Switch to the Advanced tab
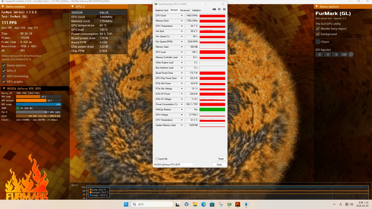This screenshot has width=372, height=209. [185, 10]
